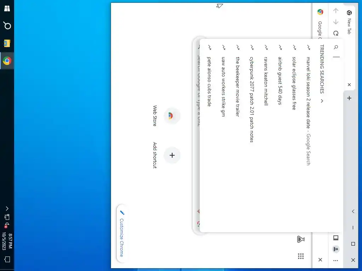Open the clock showing 8:57 PM
This screenshot has height=271, width=362.
(7, 241)
